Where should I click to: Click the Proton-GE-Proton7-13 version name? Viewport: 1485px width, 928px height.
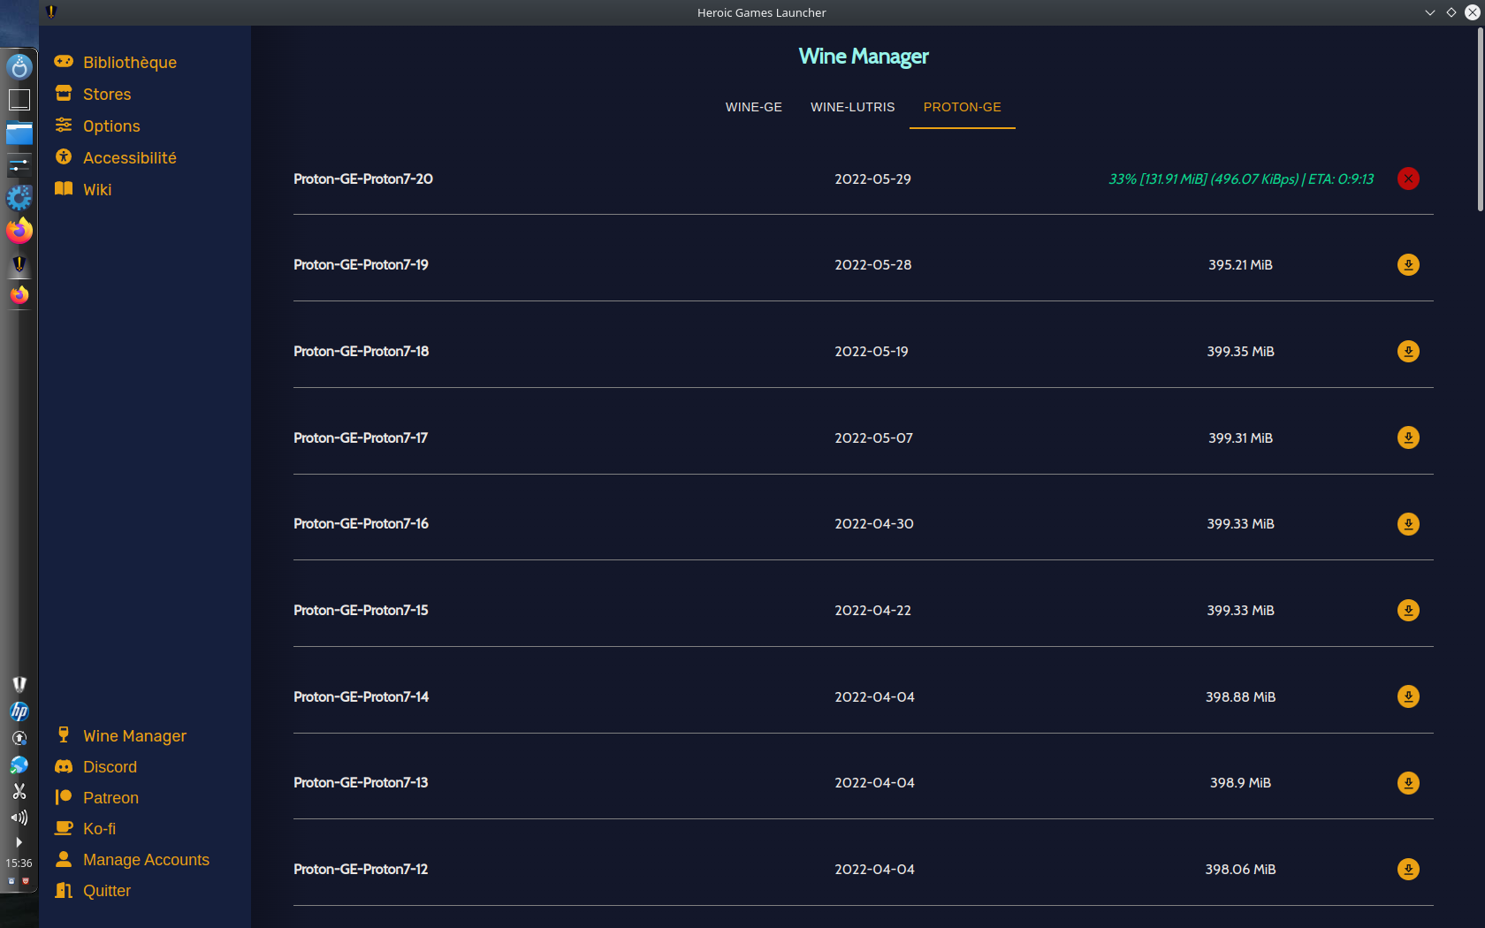pyautogui.click(x=361, y=783)
